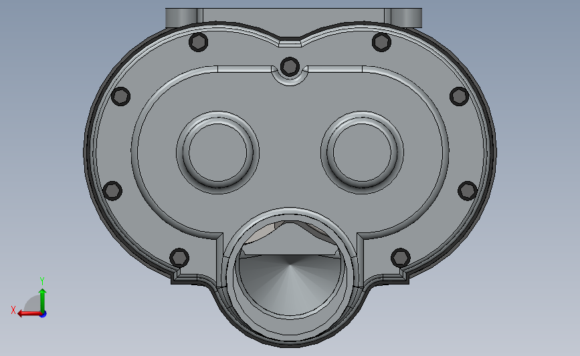Click the green Y axis arrow on the triad
This screenshot has width=580, height=356.
point(43,301)
